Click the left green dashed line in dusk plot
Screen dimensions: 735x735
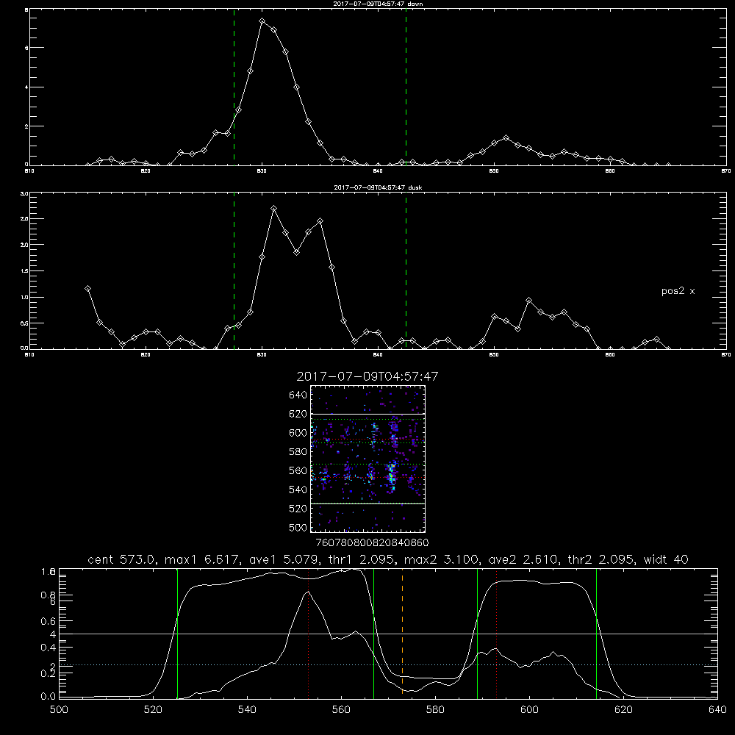click(x=234, y=270)
